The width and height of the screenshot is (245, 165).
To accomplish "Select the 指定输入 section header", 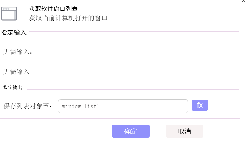I will coord(14,33).
